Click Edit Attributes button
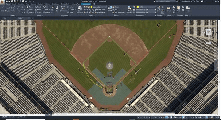221x120 pixels. [118, 13]
